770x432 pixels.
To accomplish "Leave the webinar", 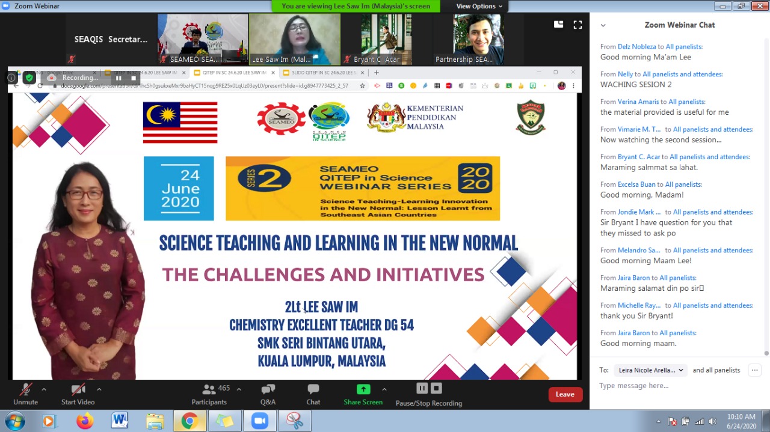I will tap(565, 394).
